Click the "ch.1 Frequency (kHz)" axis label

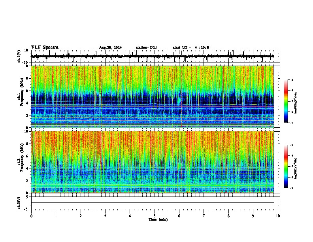tap(21, 92)
